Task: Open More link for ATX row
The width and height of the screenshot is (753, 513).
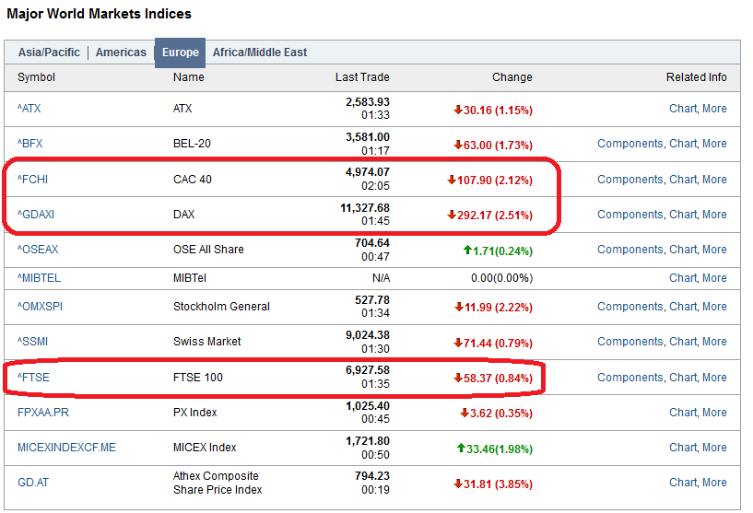Action: [x=714, y=109]
